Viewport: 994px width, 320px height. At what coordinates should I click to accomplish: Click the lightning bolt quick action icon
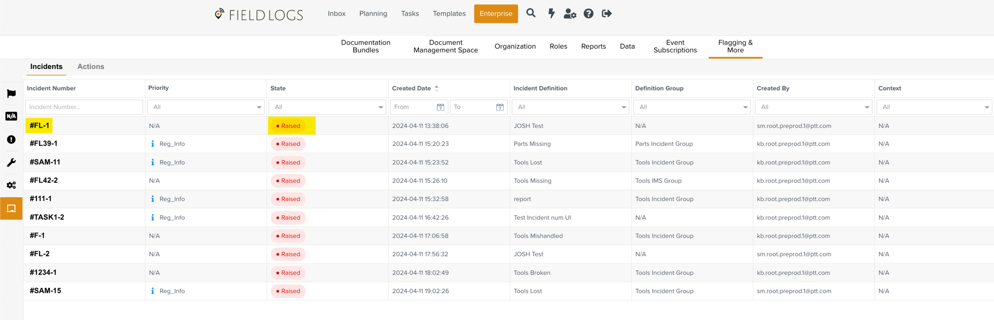tap(551, 13)
